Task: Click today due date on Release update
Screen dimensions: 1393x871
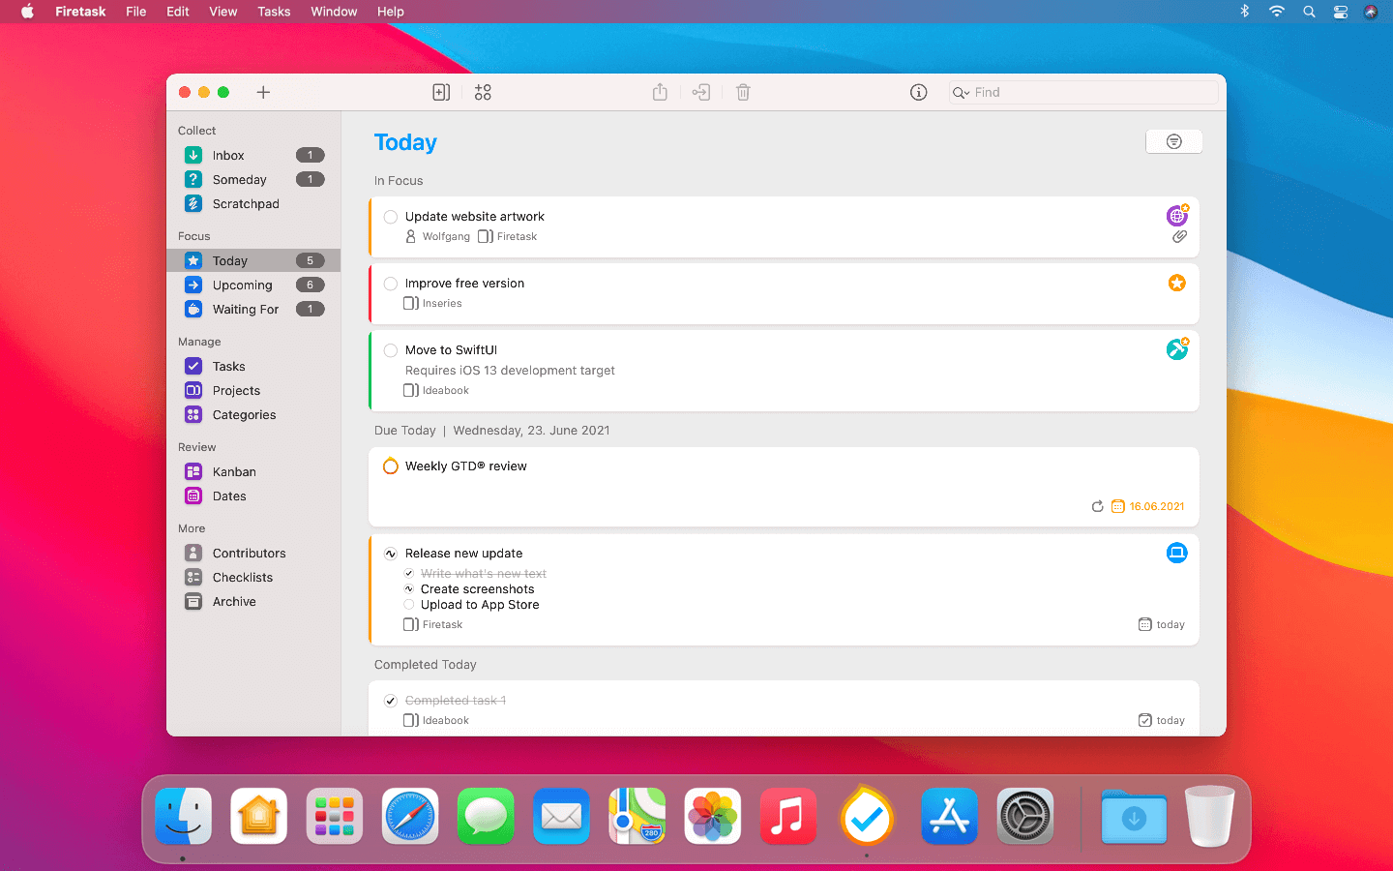Action: [x=1171, y=624]
